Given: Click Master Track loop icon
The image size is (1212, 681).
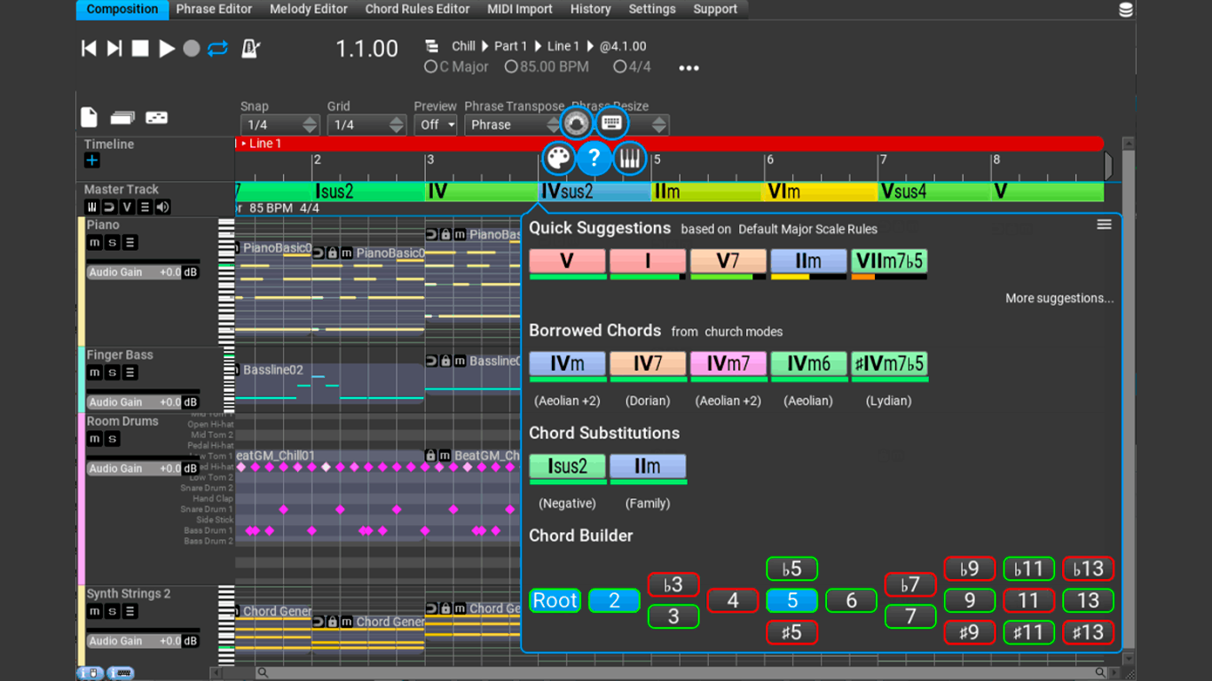Looking at the screenshot, I should click(109, 207).
